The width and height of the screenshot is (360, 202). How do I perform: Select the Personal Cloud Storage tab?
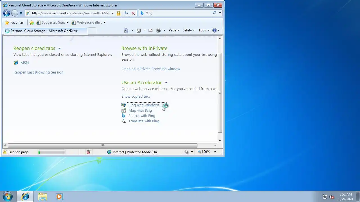coord(45,31)
